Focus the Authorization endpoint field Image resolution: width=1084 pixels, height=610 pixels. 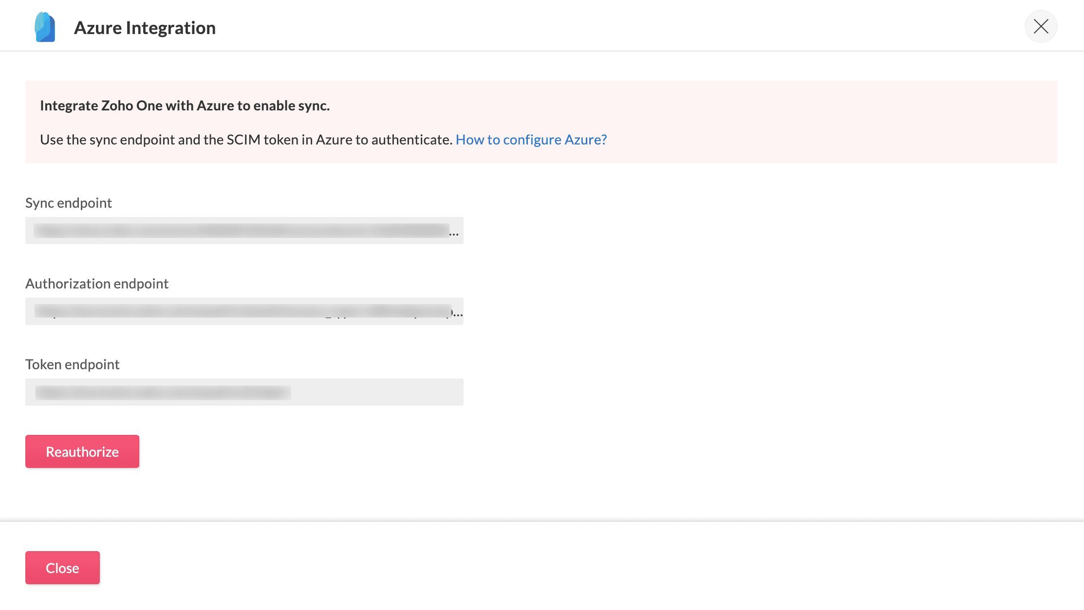pos(244,311)
